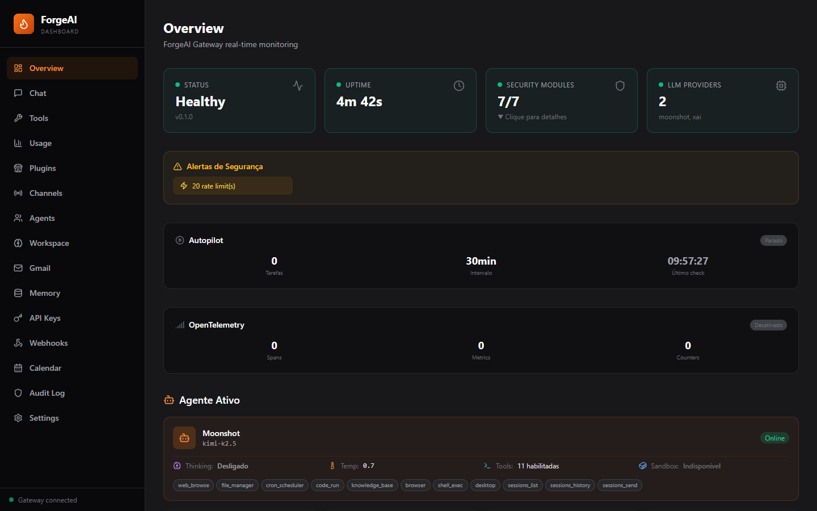This screenshot has width=817, height=511.
Task: Click the shield icon on Security Modules card
Action: (620, 85)
